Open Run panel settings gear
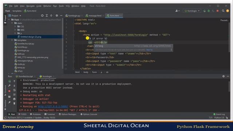This screenshot has height=131, width=233. (224, 76)
